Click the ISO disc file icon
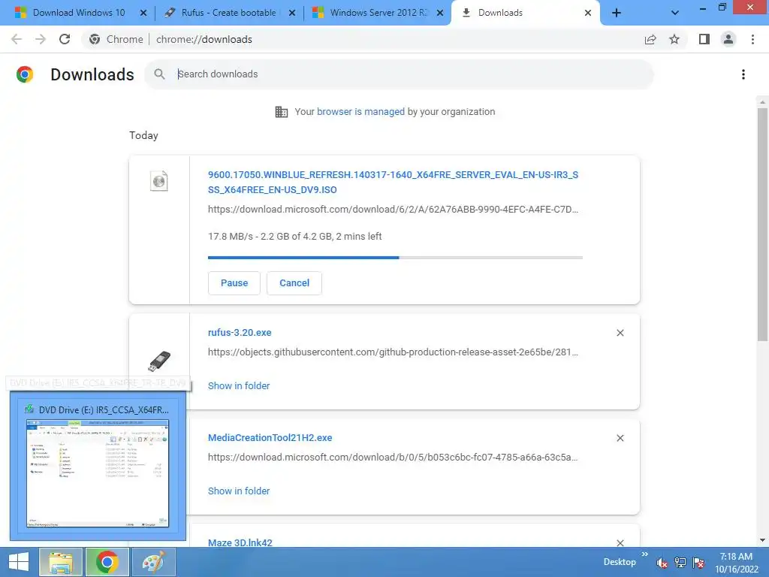 159,181
